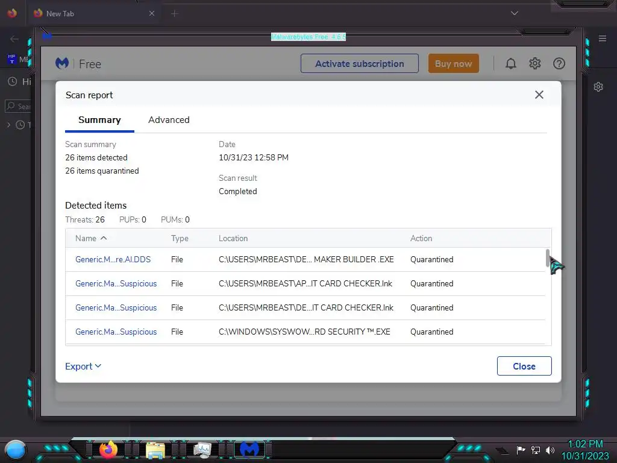Open Firefox hamburger menu
Viewport: 617px width, 463px height.
point(603,39)
